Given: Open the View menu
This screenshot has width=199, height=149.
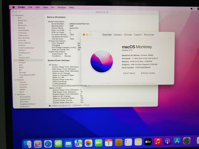Looking at the screenshot, I should click(x=45, y=7).
